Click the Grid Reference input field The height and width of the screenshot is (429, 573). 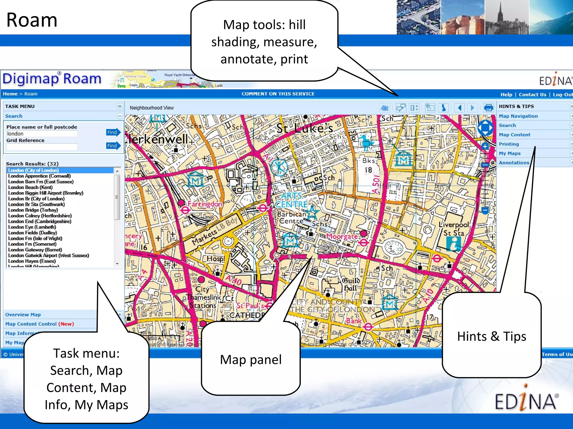[42, 147]
